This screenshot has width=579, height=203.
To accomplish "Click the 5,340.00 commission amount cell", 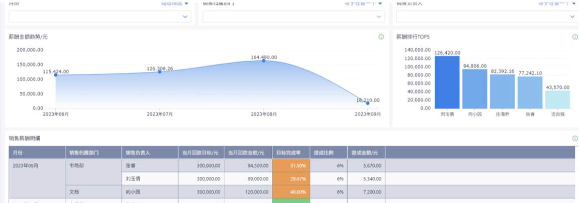I will click(x=366, y=179).
